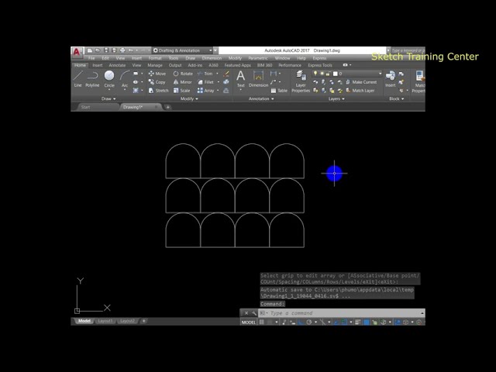Click the layer 0 color swatch
The height and width of the screenshot is (372, 496).
(x=335, y=74)
